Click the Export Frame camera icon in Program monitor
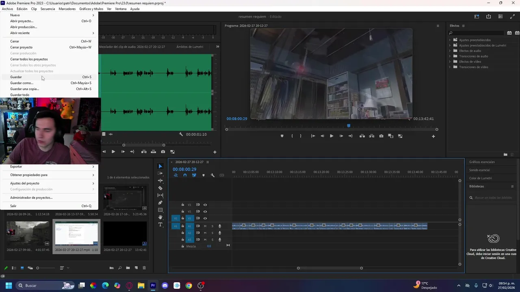Viewport: 520px width, 292px height. (x=381, y=136)
